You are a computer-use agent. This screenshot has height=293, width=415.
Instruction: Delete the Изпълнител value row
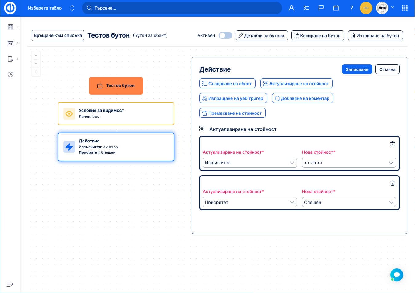pos(393,144)
